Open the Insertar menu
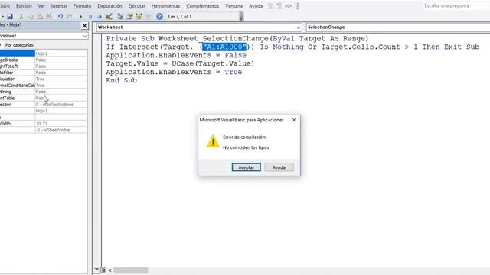The height and width of the screenshot is (275, 490). click(x=59, y=6)
